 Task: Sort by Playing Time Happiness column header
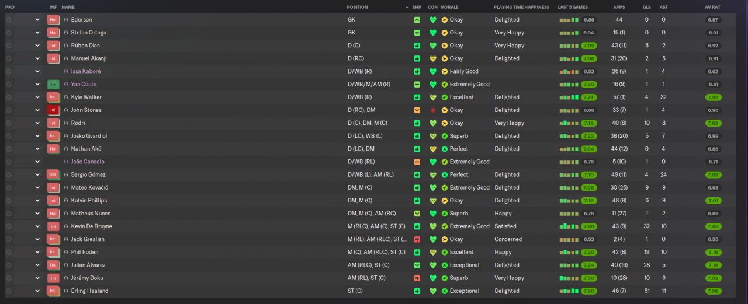[x=522, y=7]
